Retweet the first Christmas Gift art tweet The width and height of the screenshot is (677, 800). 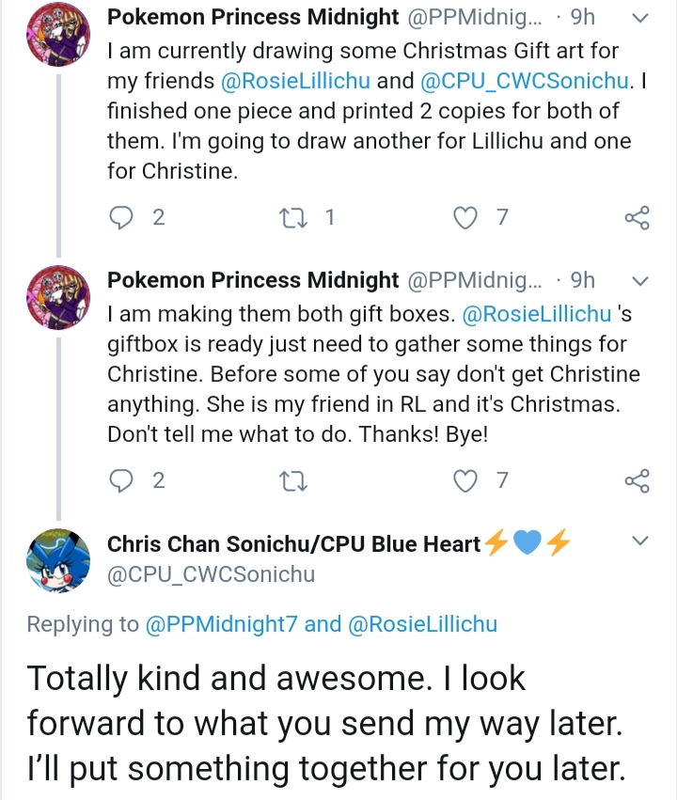294,218
